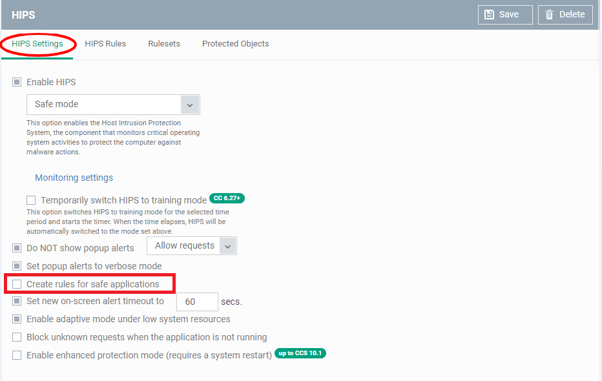This screenshot has width=602, height=381.
Task: Enable Temporarily switch HIPS to training mode
Action: coord(31,200)
